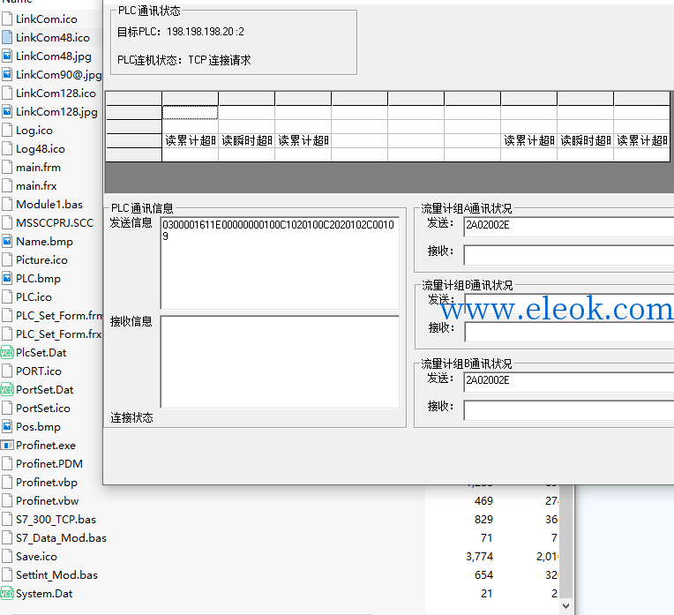
Task: Select the main.frm file icon
Action: click(7, 167)
